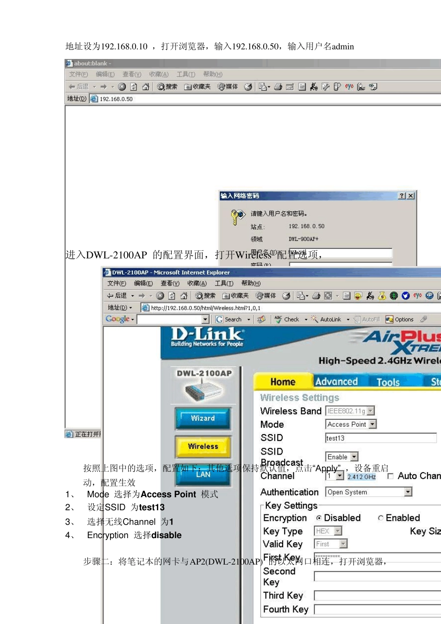Image resolution: width=441 pixels, height=624 pixels.
Task: Click Refresh icon in DWL-2100AP window toolbar
Action: [x=172, y=295]
